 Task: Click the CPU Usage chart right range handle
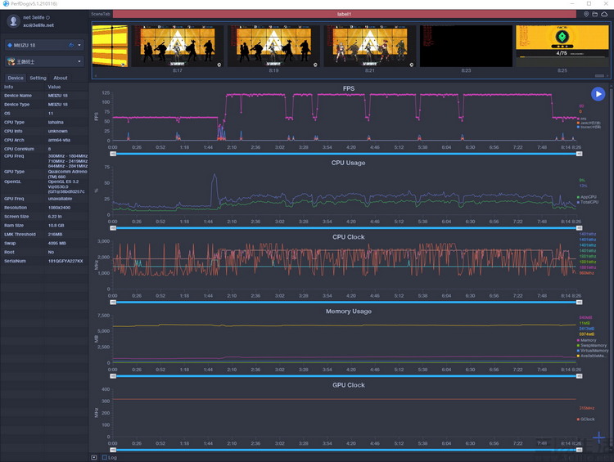pos(579,228)
